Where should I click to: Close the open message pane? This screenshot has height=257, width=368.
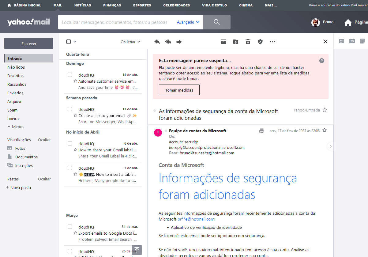click(x=325, y=41)
